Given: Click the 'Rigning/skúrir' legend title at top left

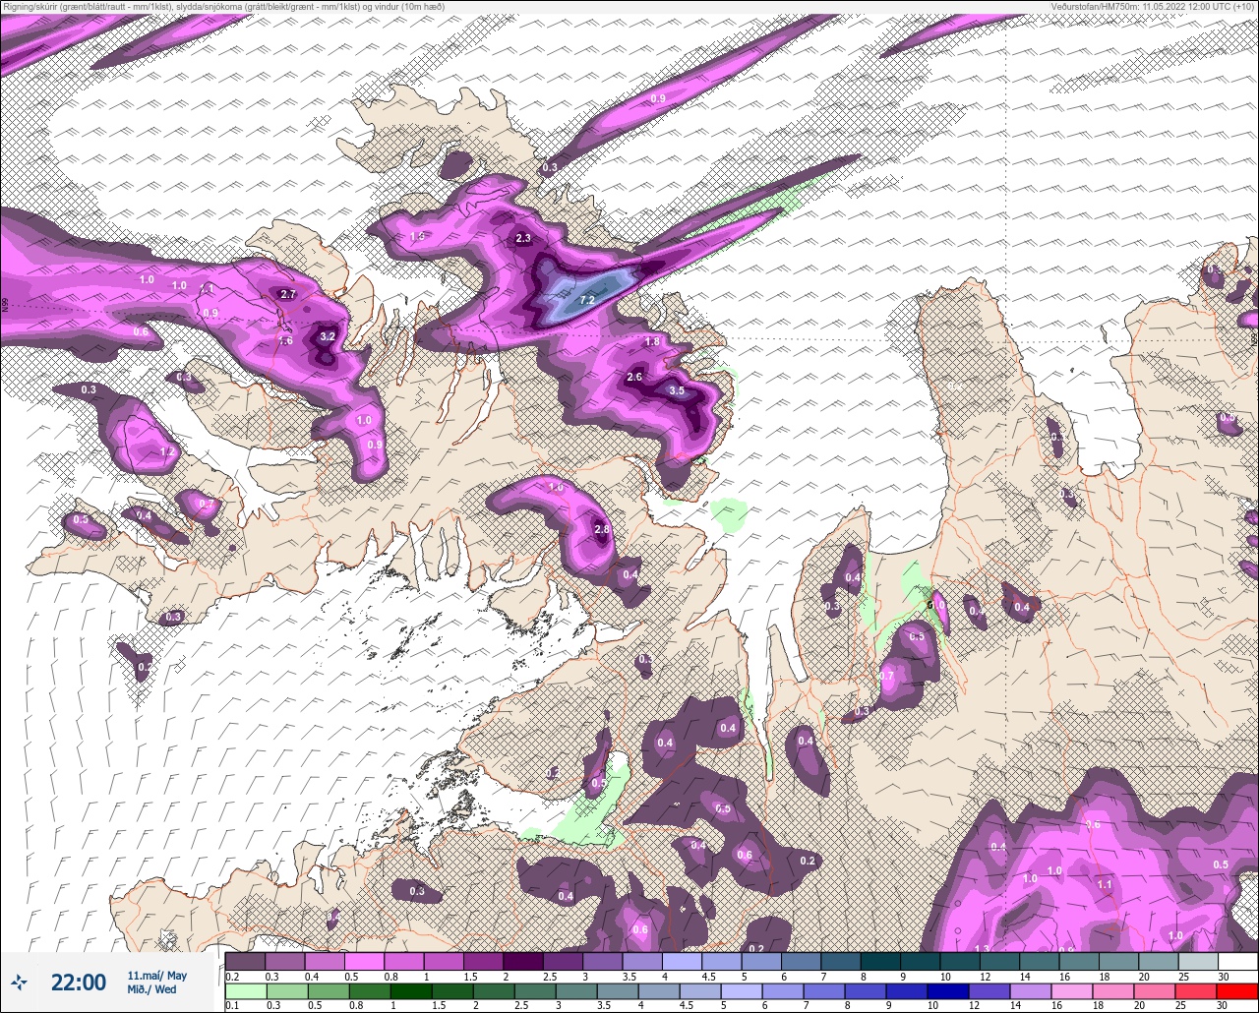Looking at the screenshot, I should pos(29,7).
